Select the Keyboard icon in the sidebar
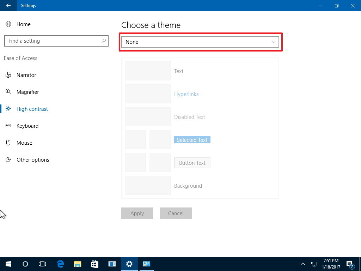This screenshot has width=361, height=271. 8,126
